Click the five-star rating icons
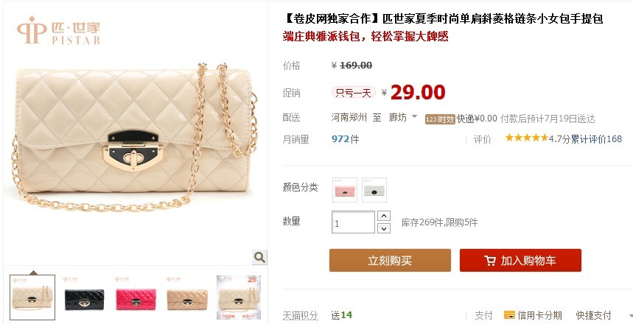633x324 pixels. (x=526, y=138)
